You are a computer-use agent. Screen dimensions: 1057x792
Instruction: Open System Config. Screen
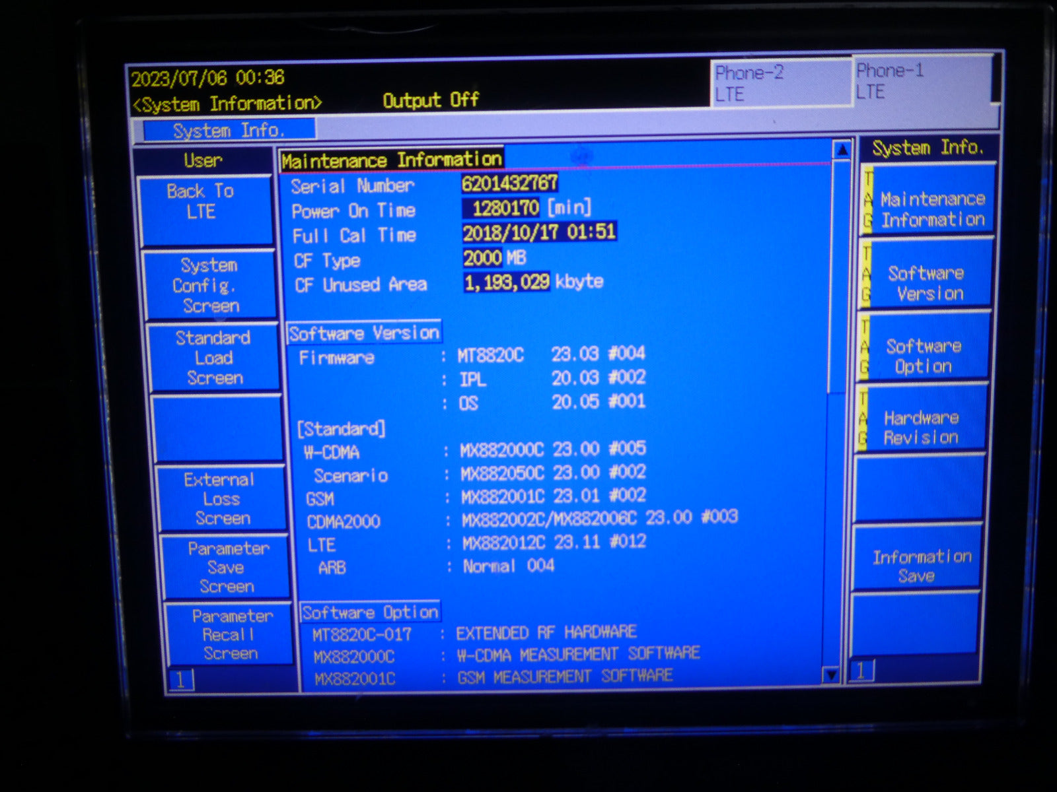click(209, 284)
